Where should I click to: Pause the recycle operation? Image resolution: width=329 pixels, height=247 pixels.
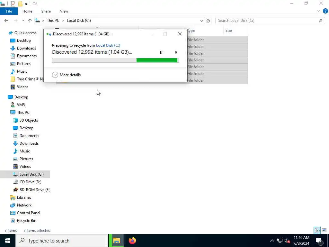point(161,52)
